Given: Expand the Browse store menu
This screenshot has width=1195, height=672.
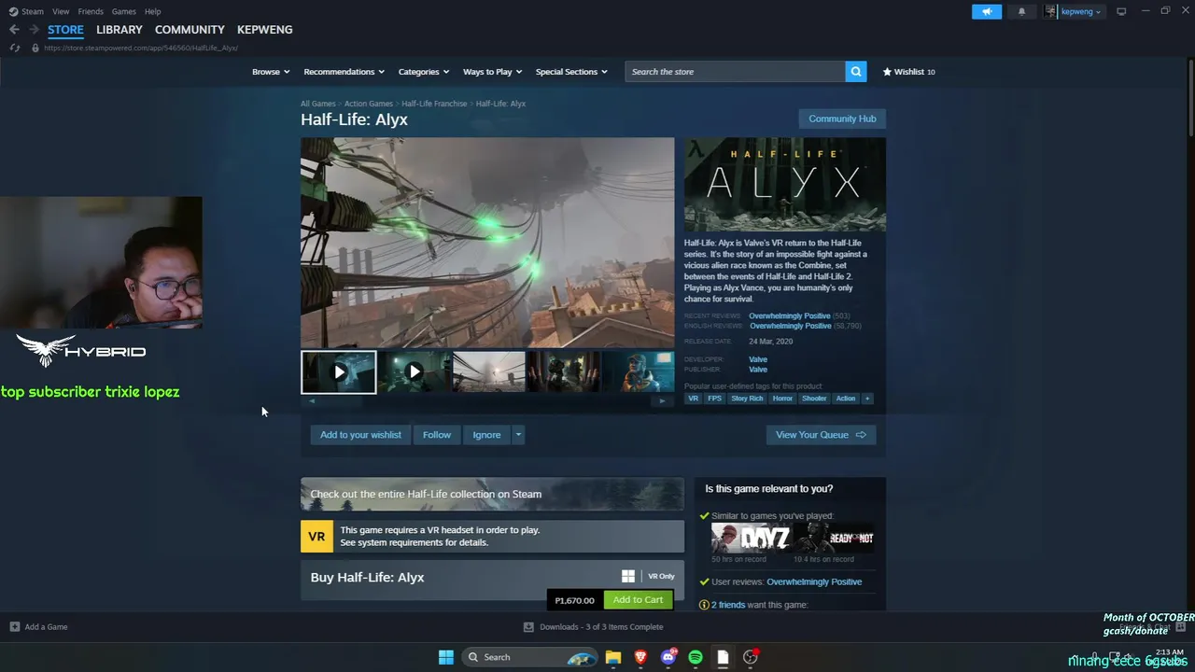Looking at the screenshot, I should tap(271, 72).
